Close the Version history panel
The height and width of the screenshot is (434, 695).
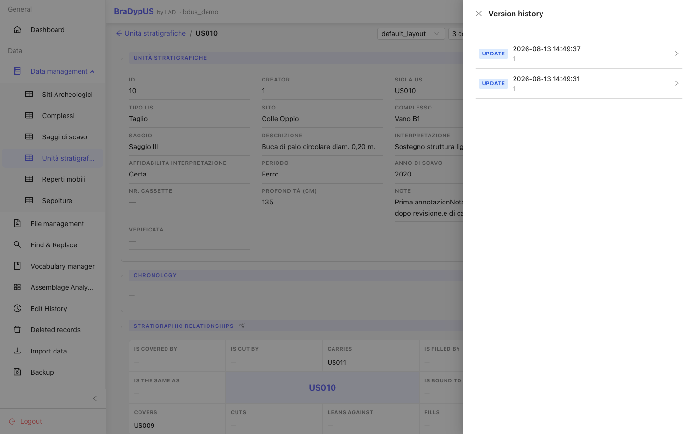pyautogui.click(x=479, y=14)
